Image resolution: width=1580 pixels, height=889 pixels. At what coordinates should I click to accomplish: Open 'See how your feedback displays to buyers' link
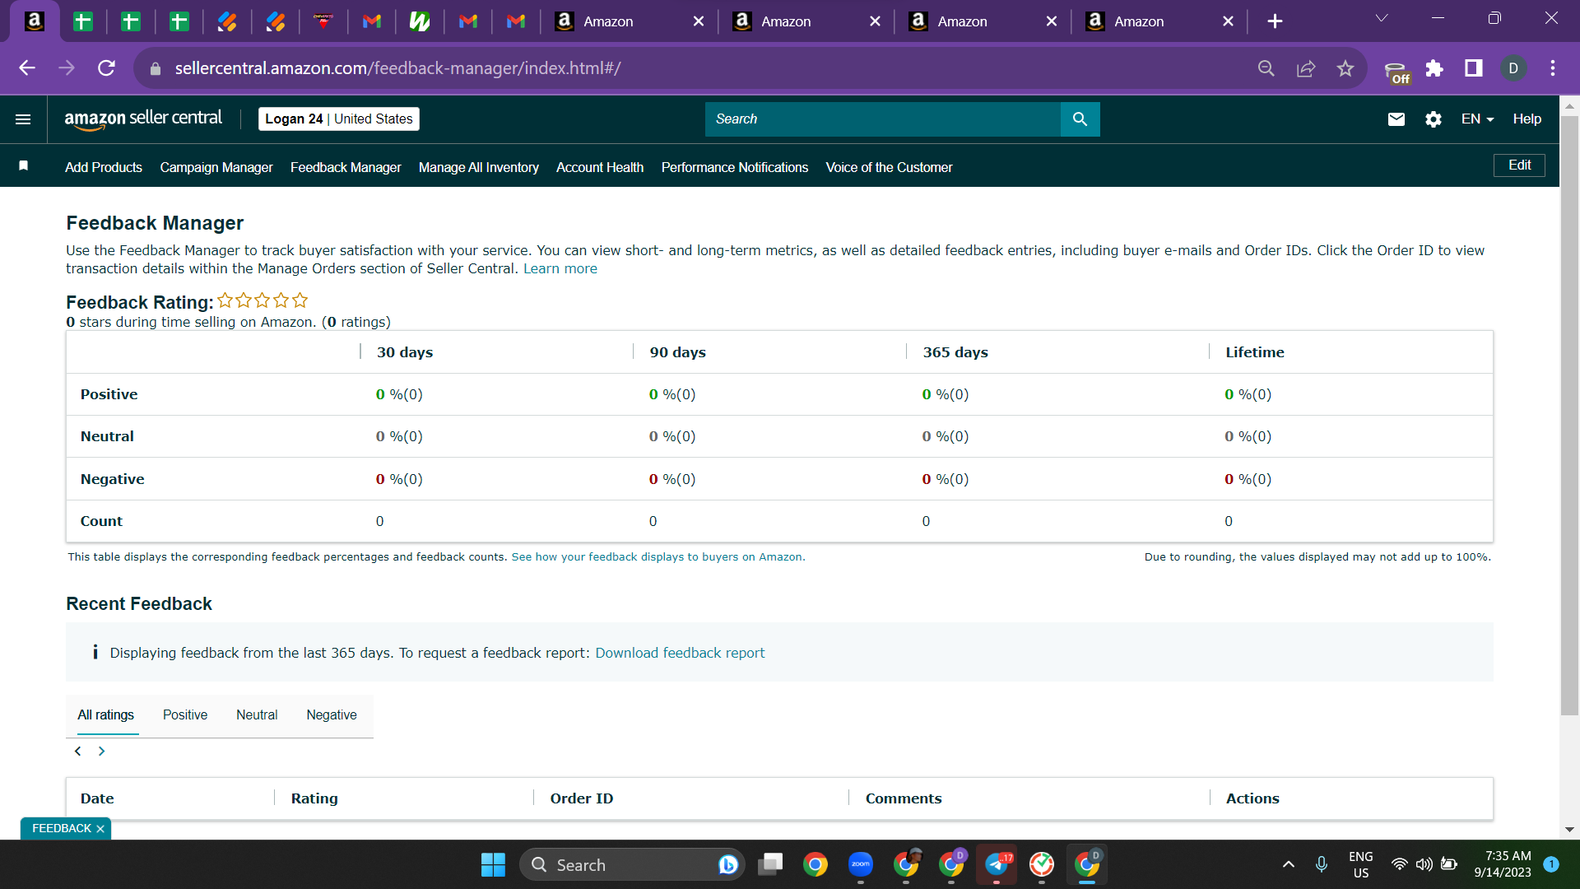pyautogui.click(x=658, y=557)
